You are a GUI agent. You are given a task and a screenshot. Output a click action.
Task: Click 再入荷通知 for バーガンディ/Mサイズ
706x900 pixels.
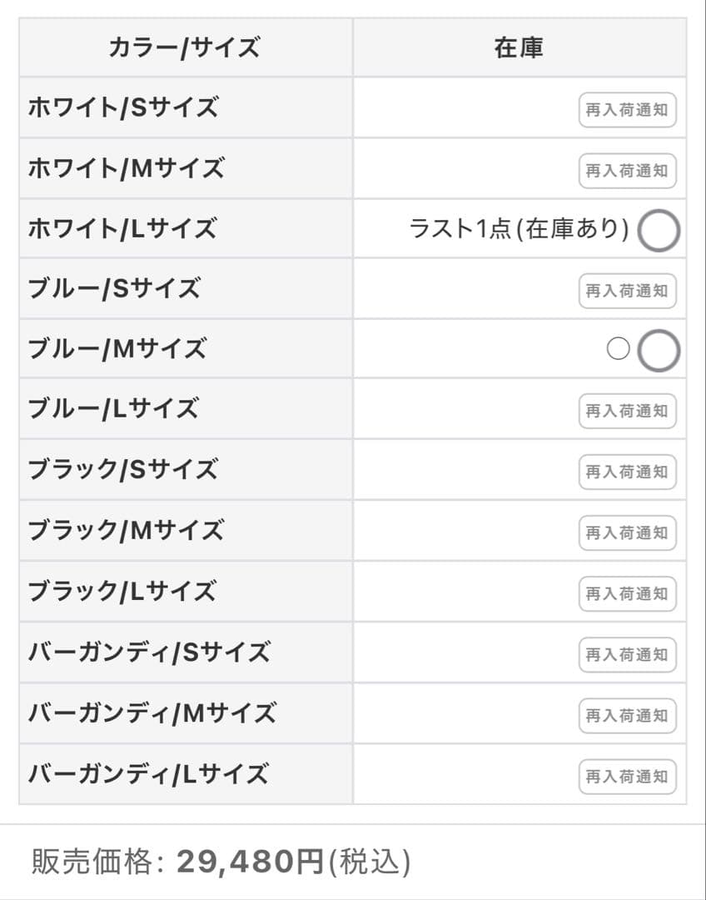click(627, 715)
